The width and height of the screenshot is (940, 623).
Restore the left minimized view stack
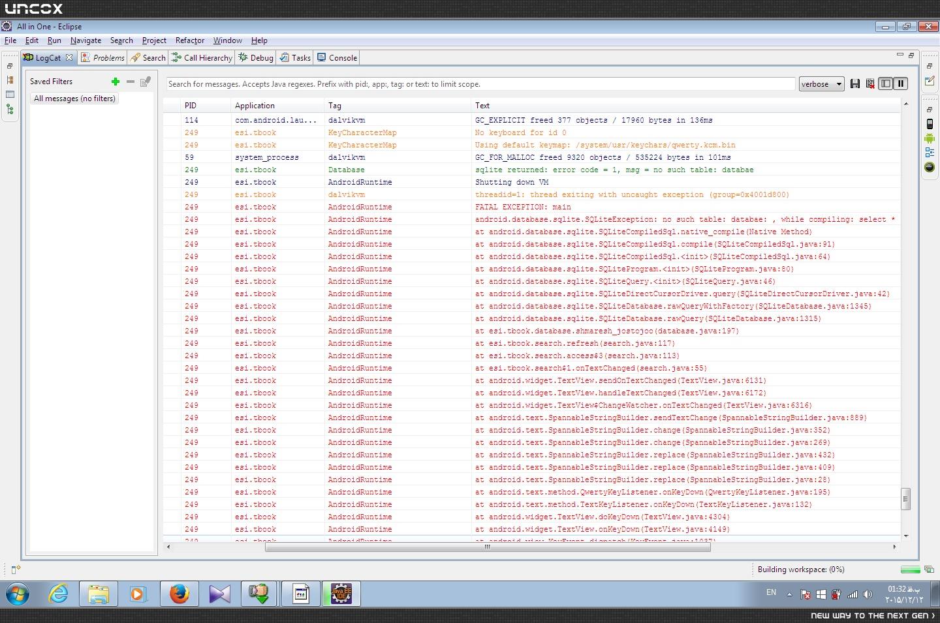[x=10, y=66]
